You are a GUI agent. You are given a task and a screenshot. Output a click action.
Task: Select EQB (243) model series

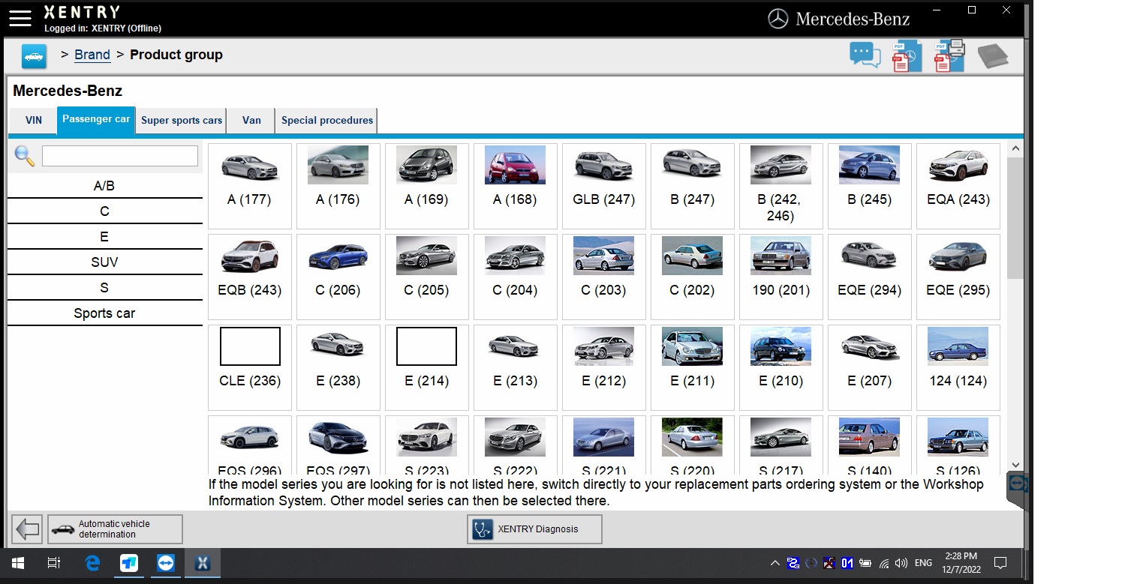click(250, 277)
